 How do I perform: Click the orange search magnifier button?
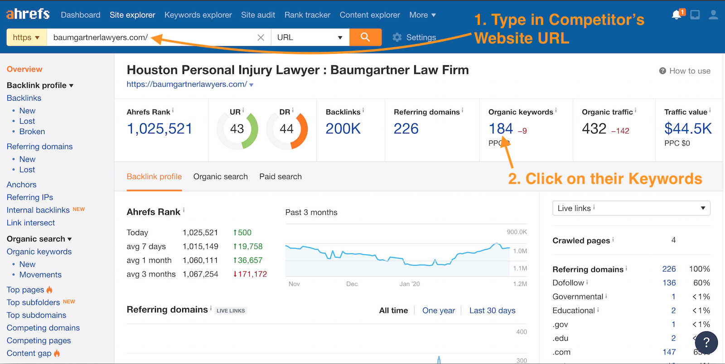(x=365, y=37)
